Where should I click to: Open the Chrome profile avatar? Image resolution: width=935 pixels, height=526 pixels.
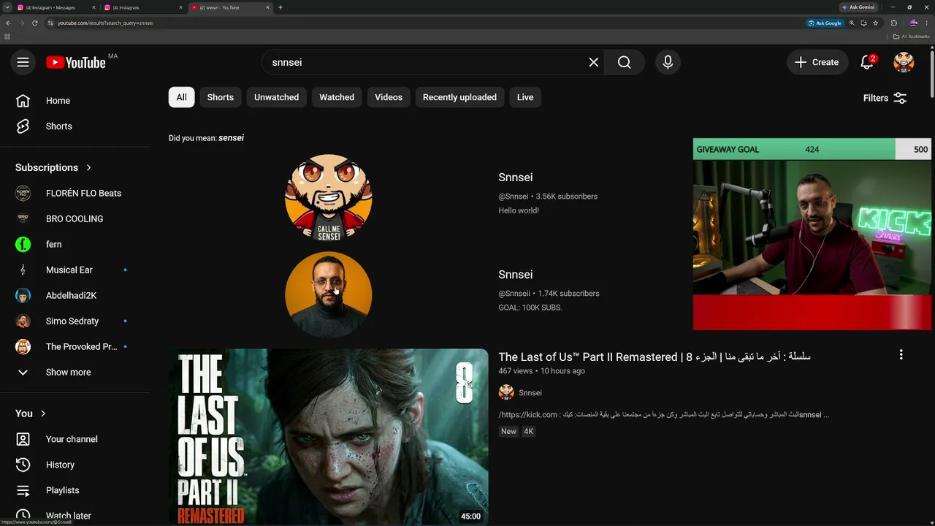click(913, 23)
